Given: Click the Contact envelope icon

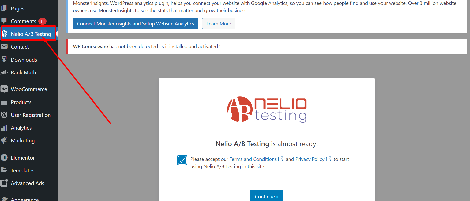Looking at the screenshot, I should [x=4, y=47].
